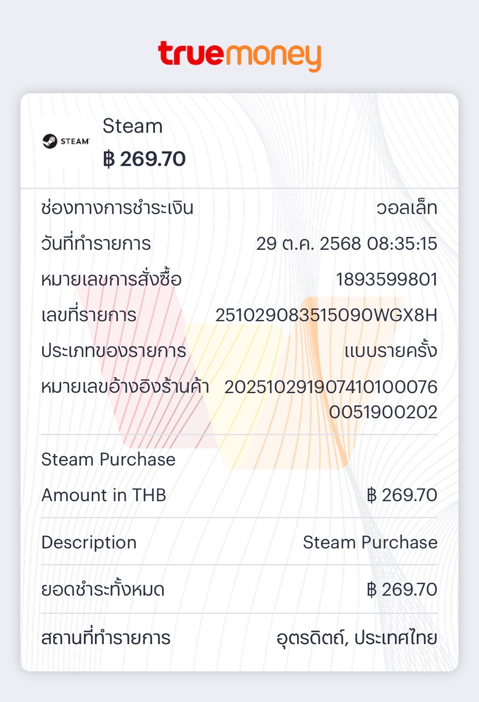
Task: Click the Steam Purchase section heading
Action: [108, 460]
